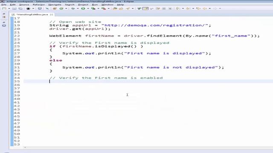Screen dimensions: 273x153
Task: Close the HandlingEditBox.java tab
Action: pyautogui.click(x=52, y=14)
